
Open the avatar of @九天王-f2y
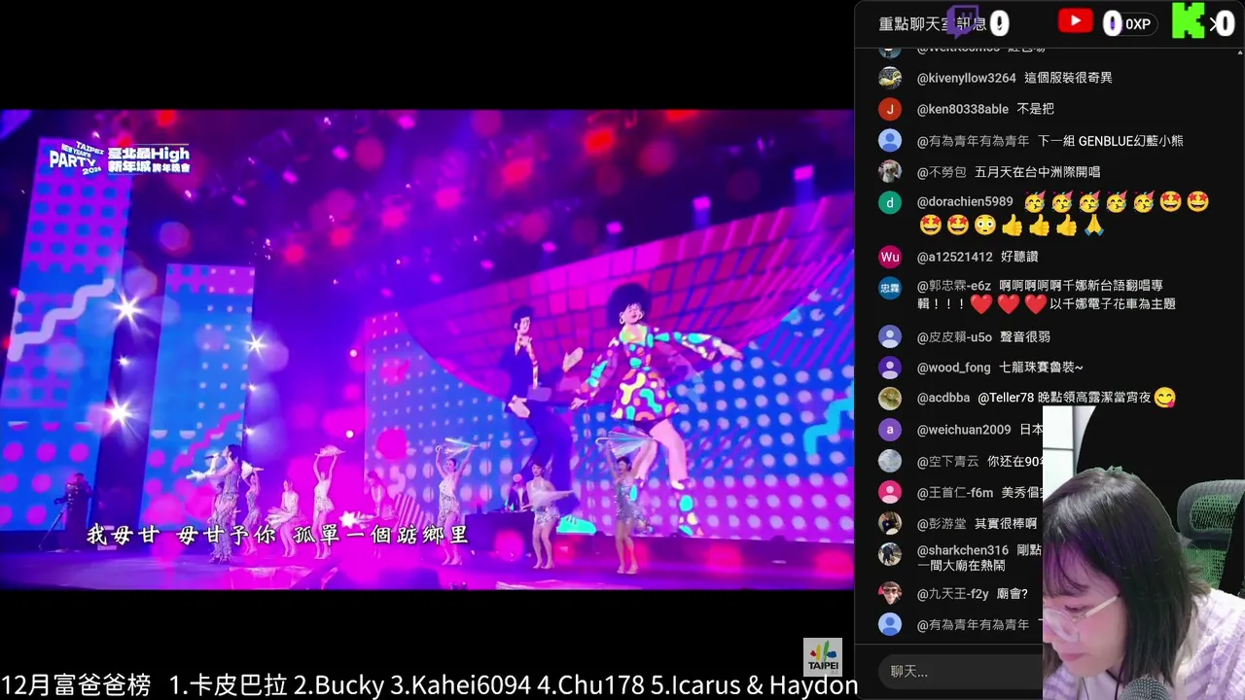pyautogui.click(x=890, y=593)
